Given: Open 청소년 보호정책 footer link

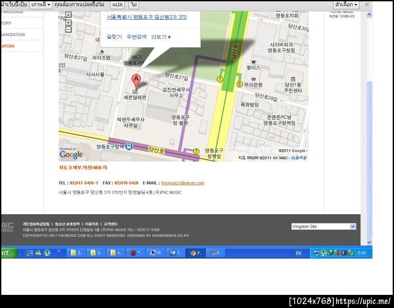Looking at the screenshot, I should click(67, 224).
